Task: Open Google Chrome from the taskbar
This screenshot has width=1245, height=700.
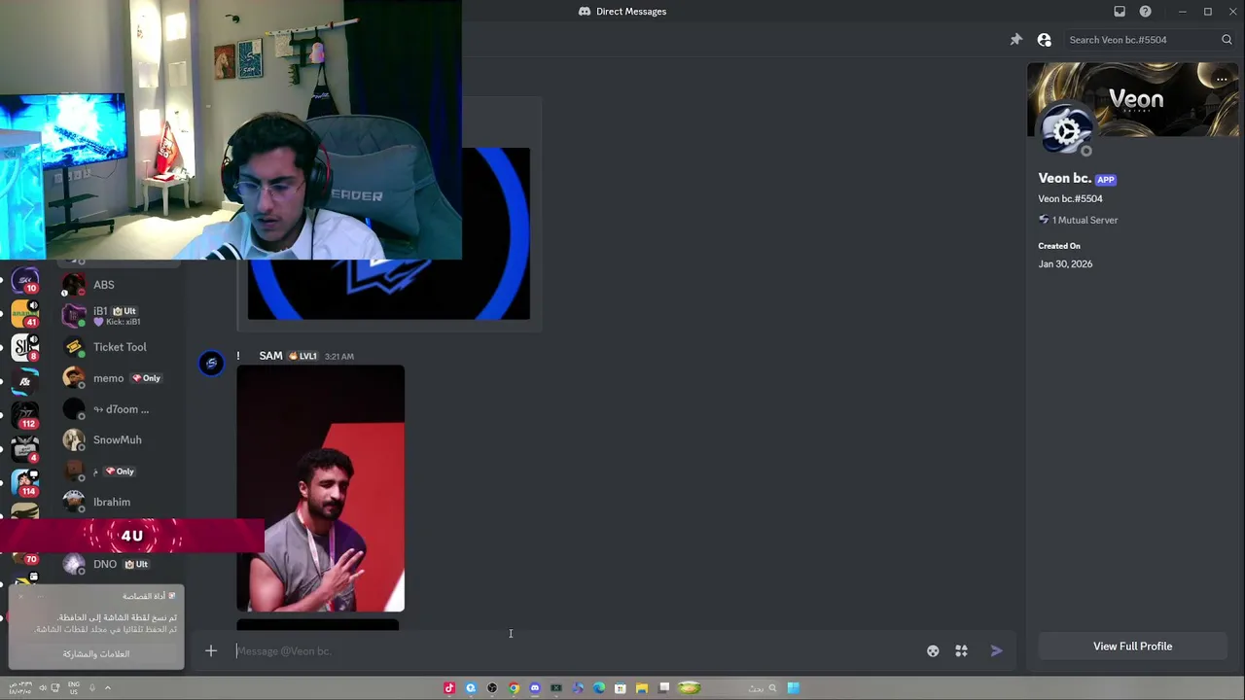Action: coord(514,688)
